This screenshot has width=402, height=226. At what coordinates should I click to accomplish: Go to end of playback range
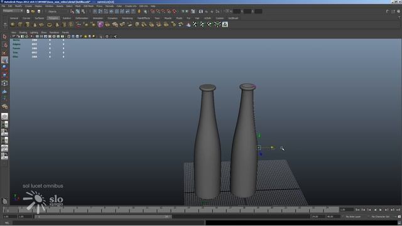pyautogui.click(x=398, y=210)
